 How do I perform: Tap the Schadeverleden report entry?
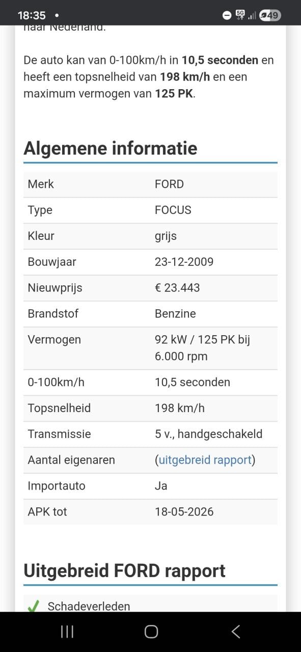[88, 606]
